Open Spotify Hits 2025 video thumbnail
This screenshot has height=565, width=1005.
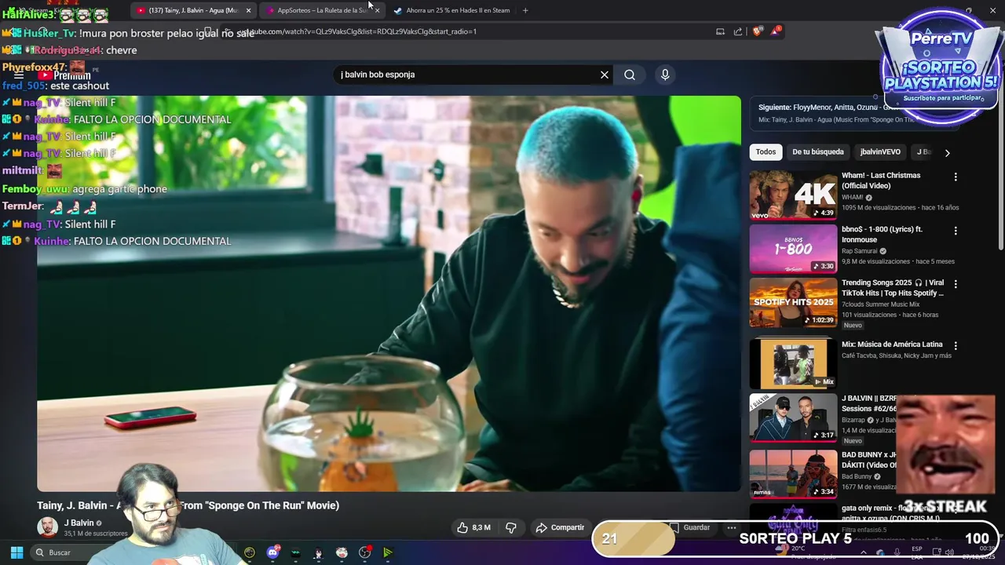[x=793, y=302]
